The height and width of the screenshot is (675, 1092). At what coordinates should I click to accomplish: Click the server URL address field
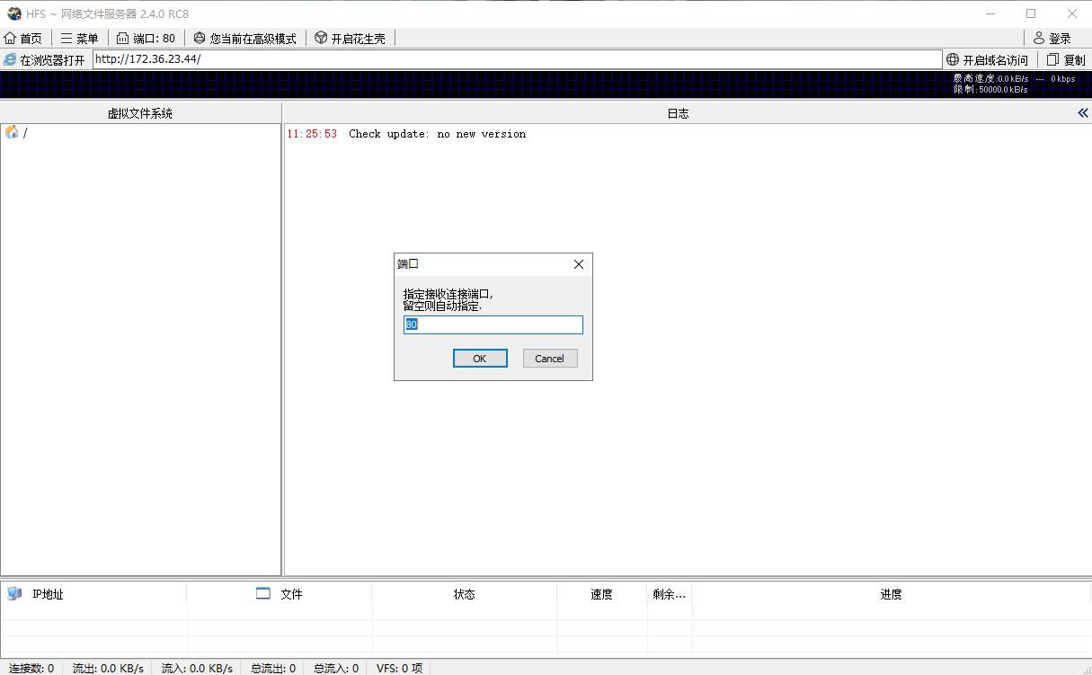[517, 59]
